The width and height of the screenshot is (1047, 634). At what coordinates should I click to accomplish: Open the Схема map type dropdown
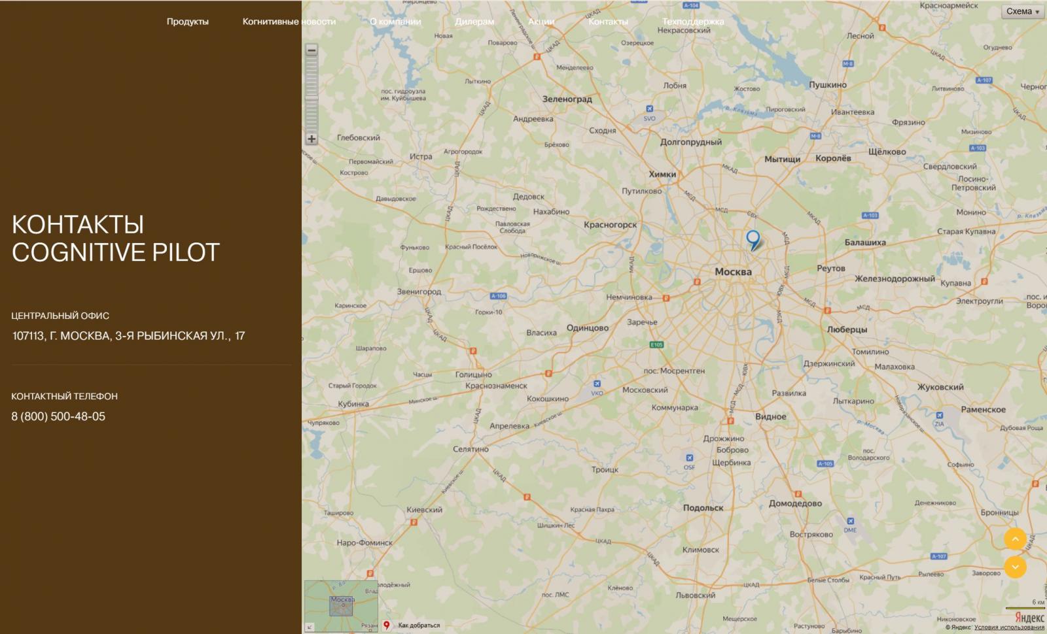pos(1023,12)
